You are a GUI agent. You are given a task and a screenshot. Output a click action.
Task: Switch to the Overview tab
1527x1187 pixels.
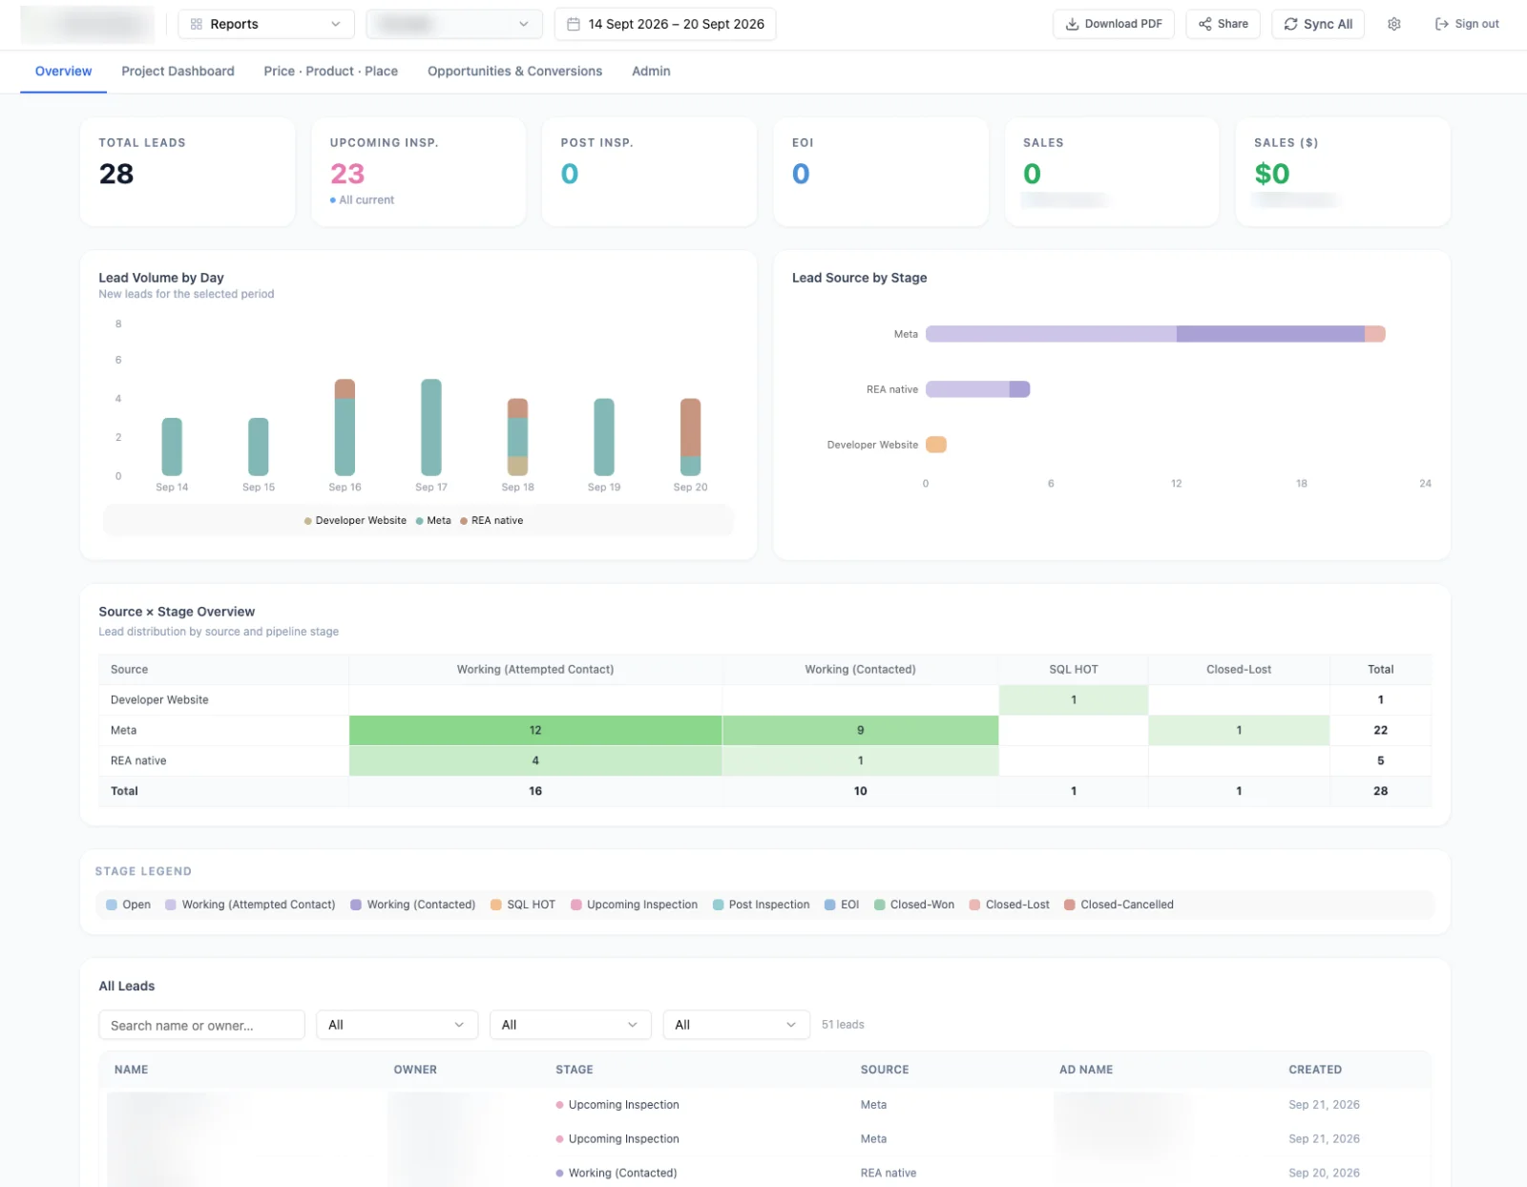(63, 72)
